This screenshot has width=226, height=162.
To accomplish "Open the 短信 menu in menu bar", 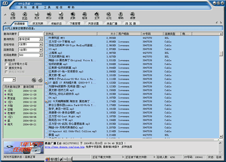I will pyautogui.click(x=59, y=7).
